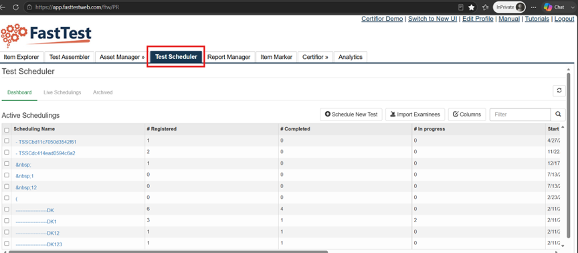This screenshot has height=253, width=578.
Task: Click the magnifier search icon next to Filter
Action: click(558, 114)
